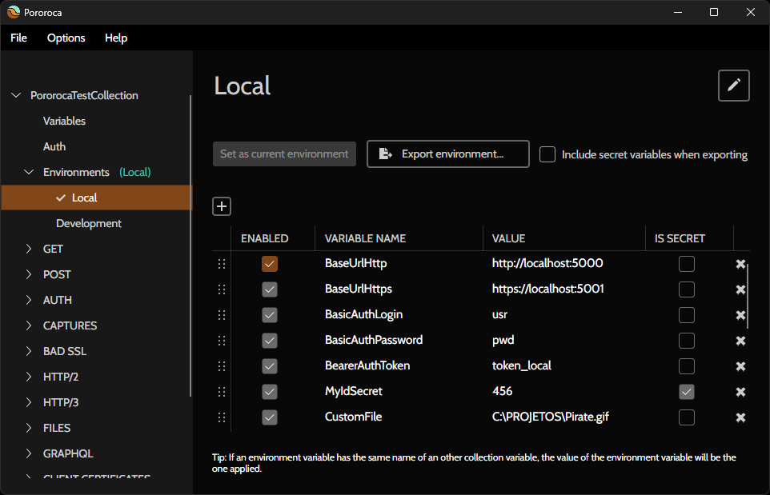Image resolution: width=770 pixels, height=495 pixels.
Task: Click drag handle of BaseUrlHttps row
Action: (x=222, y=289)
